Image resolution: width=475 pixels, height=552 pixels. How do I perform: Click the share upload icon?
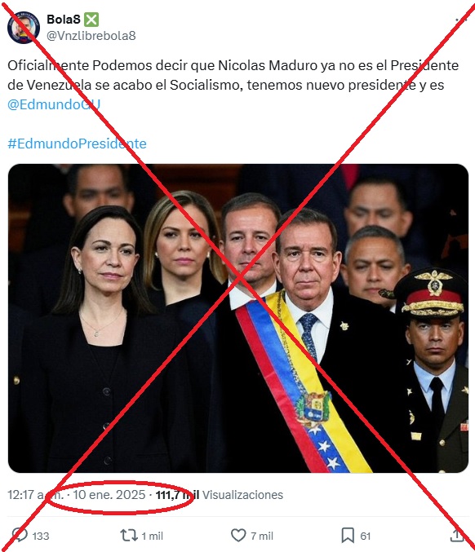[x=457, y=536]
